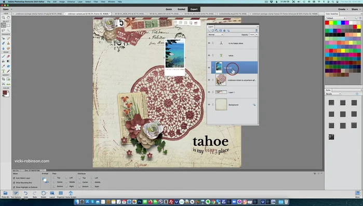Select the Blur tool

3,48
